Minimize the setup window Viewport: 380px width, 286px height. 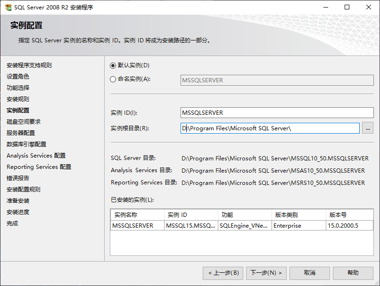(x=326, y=7)
